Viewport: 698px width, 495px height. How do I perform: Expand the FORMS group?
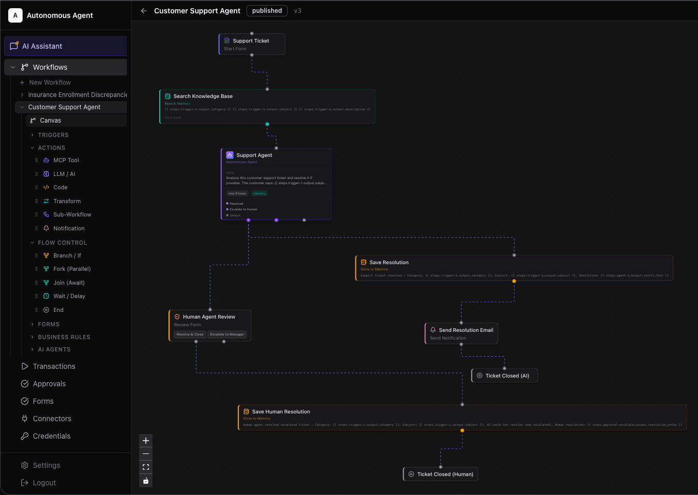(x=32, y=324)
